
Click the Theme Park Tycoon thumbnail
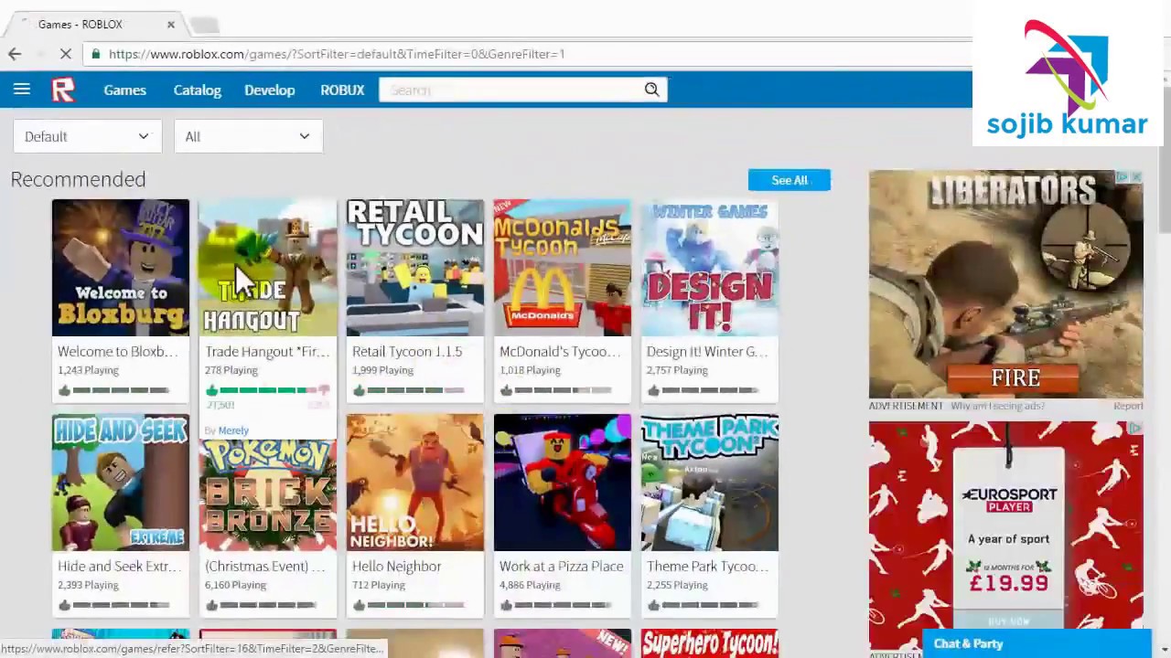[710, 483]
